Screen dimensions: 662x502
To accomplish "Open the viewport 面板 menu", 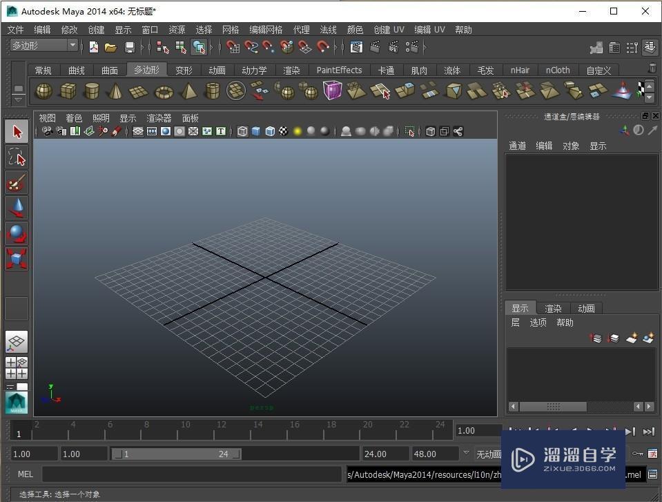I will point(190,118).
